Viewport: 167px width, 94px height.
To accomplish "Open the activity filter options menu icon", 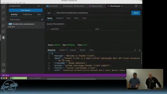I will point(42,20).
